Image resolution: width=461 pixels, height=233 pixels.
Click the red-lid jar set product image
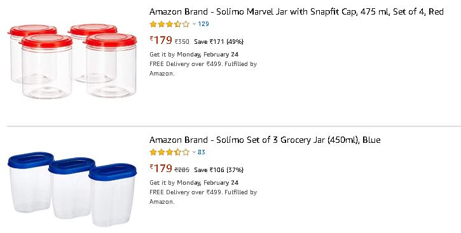click(72, 61)
